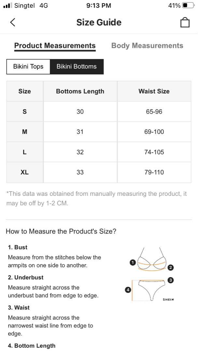Tap the back arrow icon
This screenshot has width=198, height=353.
13,22
